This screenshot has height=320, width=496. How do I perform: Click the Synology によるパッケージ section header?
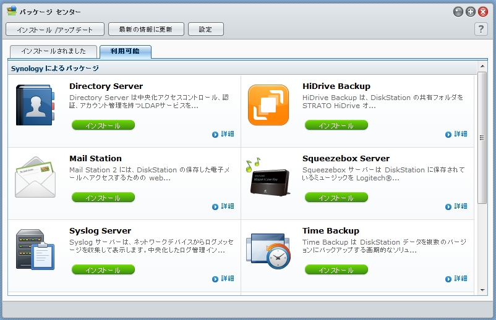[54, 68]
